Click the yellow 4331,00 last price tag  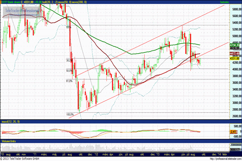point(235,59)
